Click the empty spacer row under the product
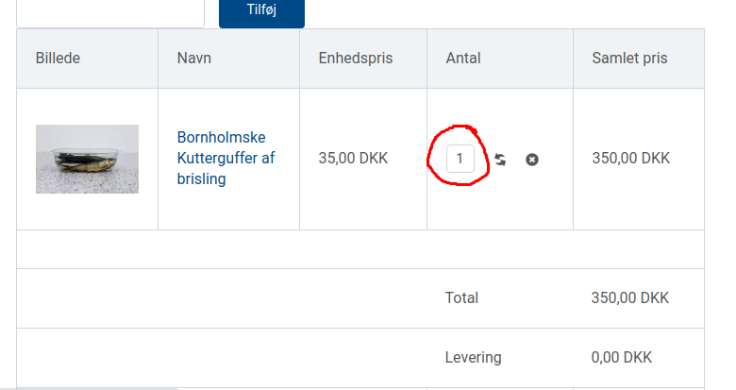This screenshot has width=736, height=390. [x=360, y=249]
